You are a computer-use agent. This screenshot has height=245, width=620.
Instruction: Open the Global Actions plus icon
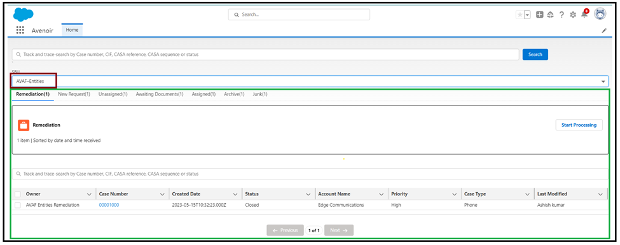pos(539,15)
